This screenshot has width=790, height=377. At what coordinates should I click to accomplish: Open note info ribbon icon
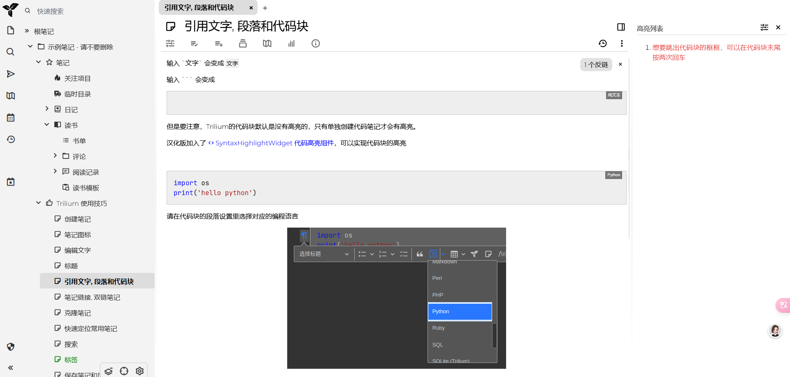point(316,43)
